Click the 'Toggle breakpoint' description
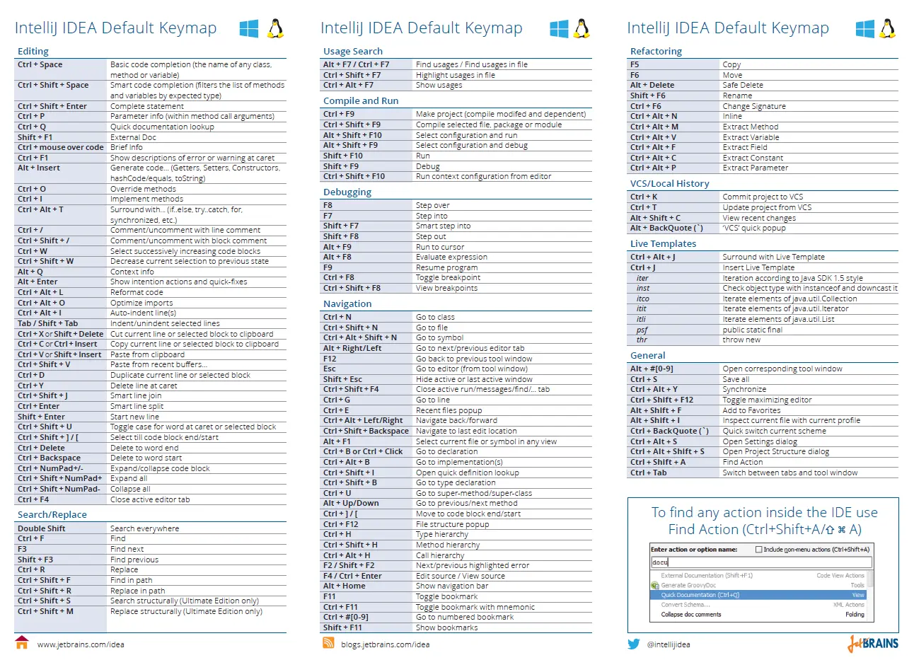The width and height of the screenshot is (914, 660). [x=449, y=278]
